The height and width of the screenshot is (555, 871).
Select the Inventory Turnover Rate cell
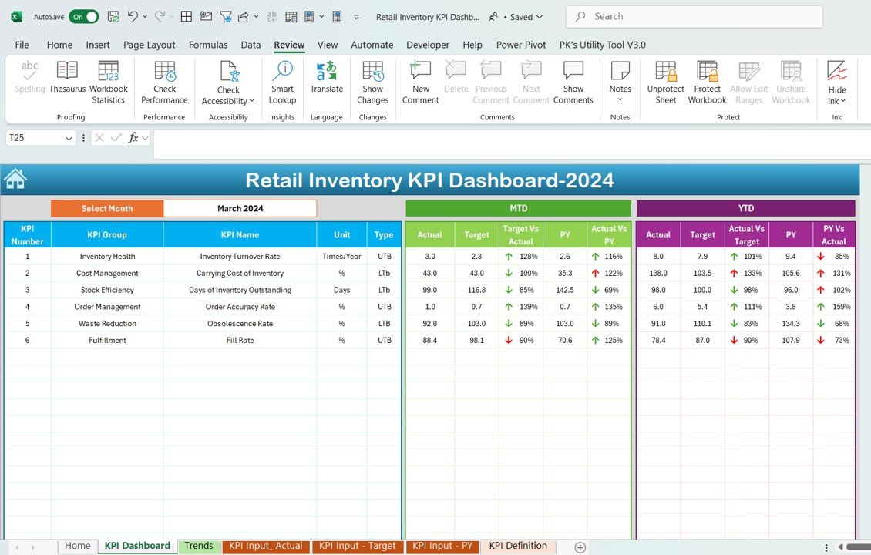point(240,256)
